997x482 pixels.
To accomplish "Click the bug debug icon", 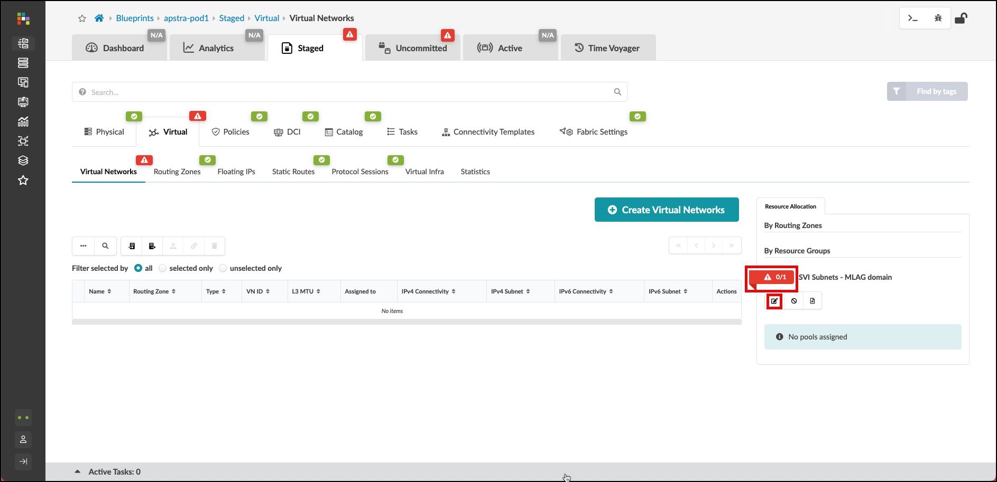I will point(938,18).
